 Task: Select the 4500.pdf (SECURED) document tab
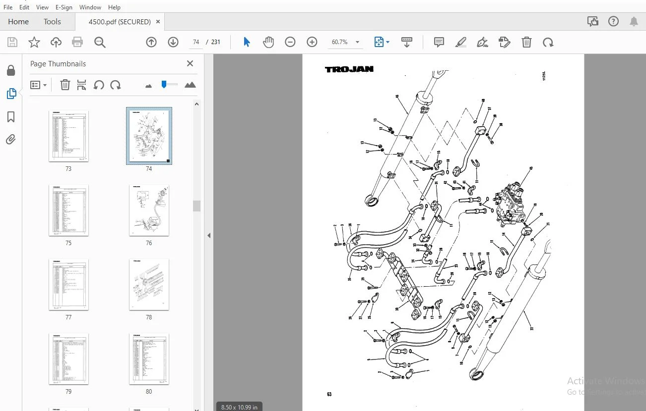coord(120,22)
